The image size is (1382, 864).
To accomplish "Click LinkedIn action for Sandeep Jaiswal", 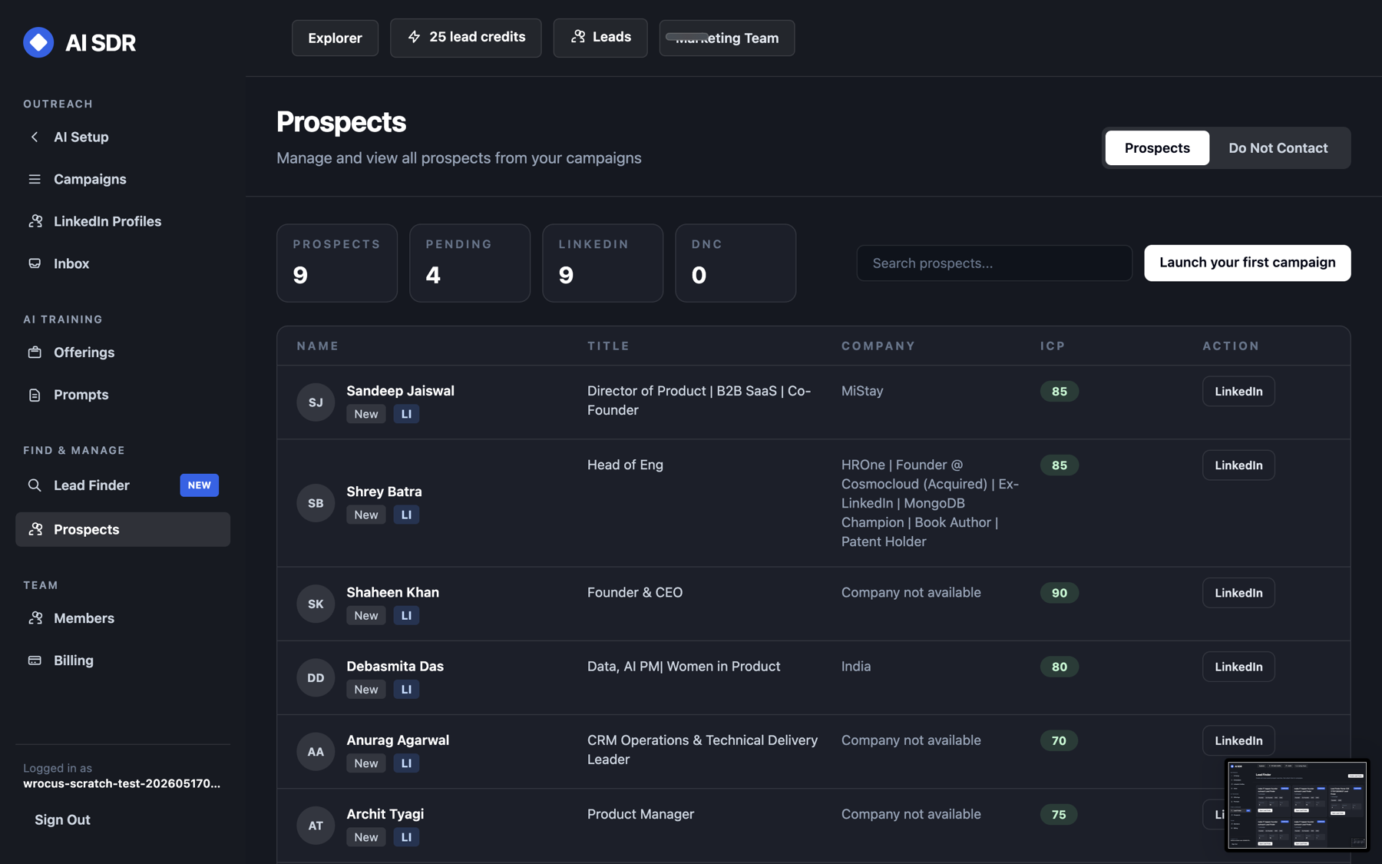I will coord(1238,391).
